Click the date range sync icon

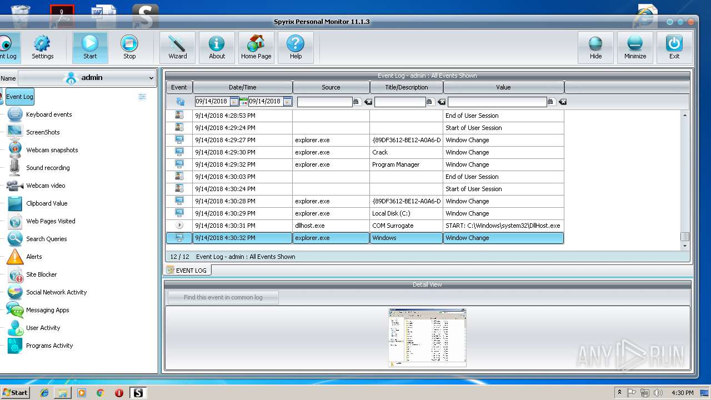243,102
